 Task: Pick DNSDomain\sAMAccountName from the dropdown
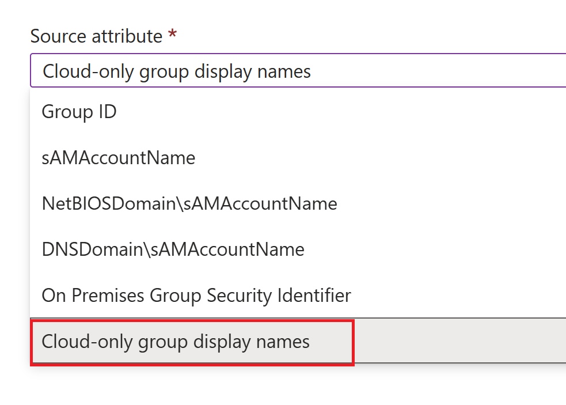tap(173, 249)
